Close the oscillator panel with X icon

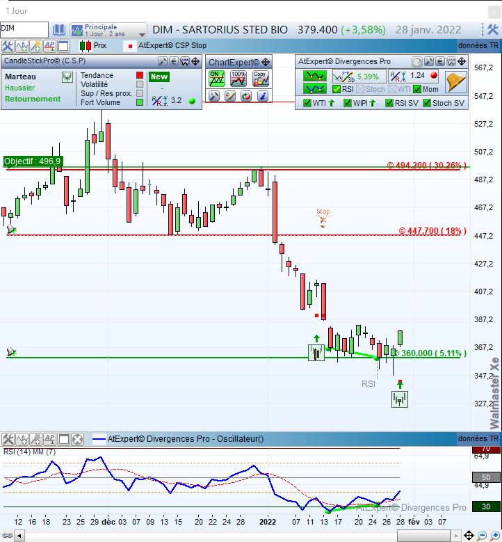point(77,439)
